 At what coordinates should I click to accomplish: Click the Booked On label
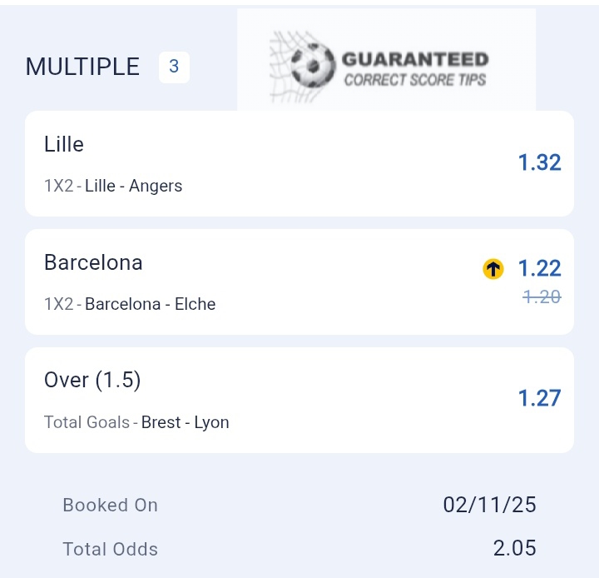(110, 505)
